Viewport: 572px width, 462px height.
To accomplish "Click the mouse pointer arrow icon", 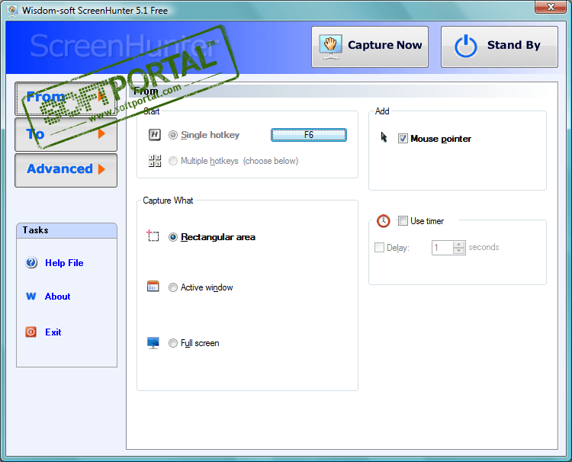I will 384,137.
